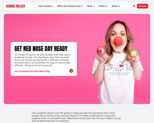This screenshot has width=154, height=123.
Task: Expand the Shop dropdown arrow
Action: pyautogui.click(x=94, y=6)
